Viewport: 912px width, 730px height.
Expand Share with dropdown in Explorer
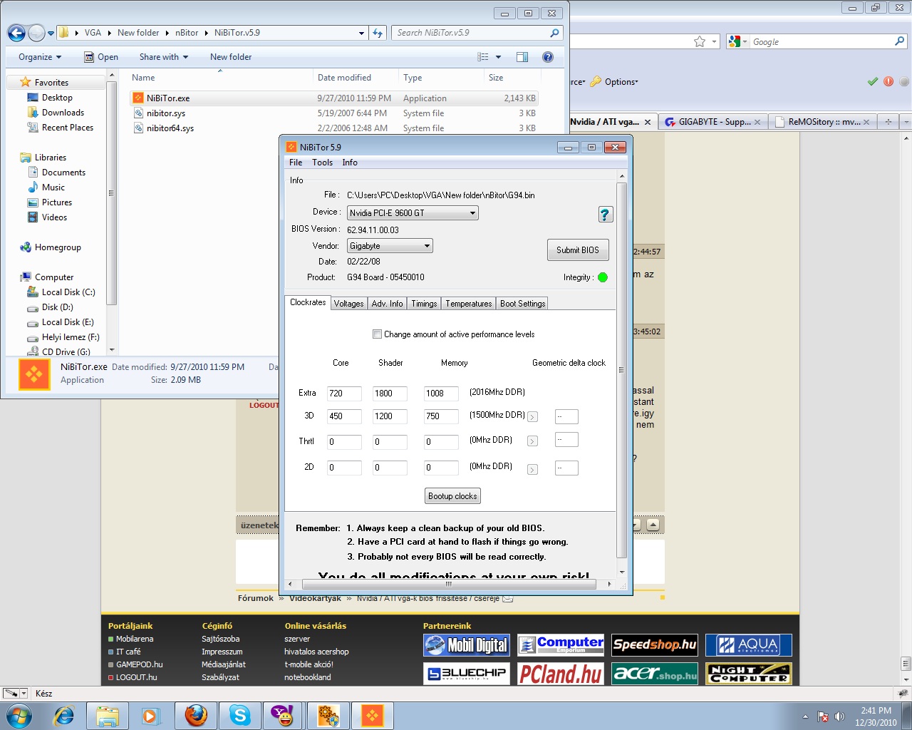pos(164,57)
